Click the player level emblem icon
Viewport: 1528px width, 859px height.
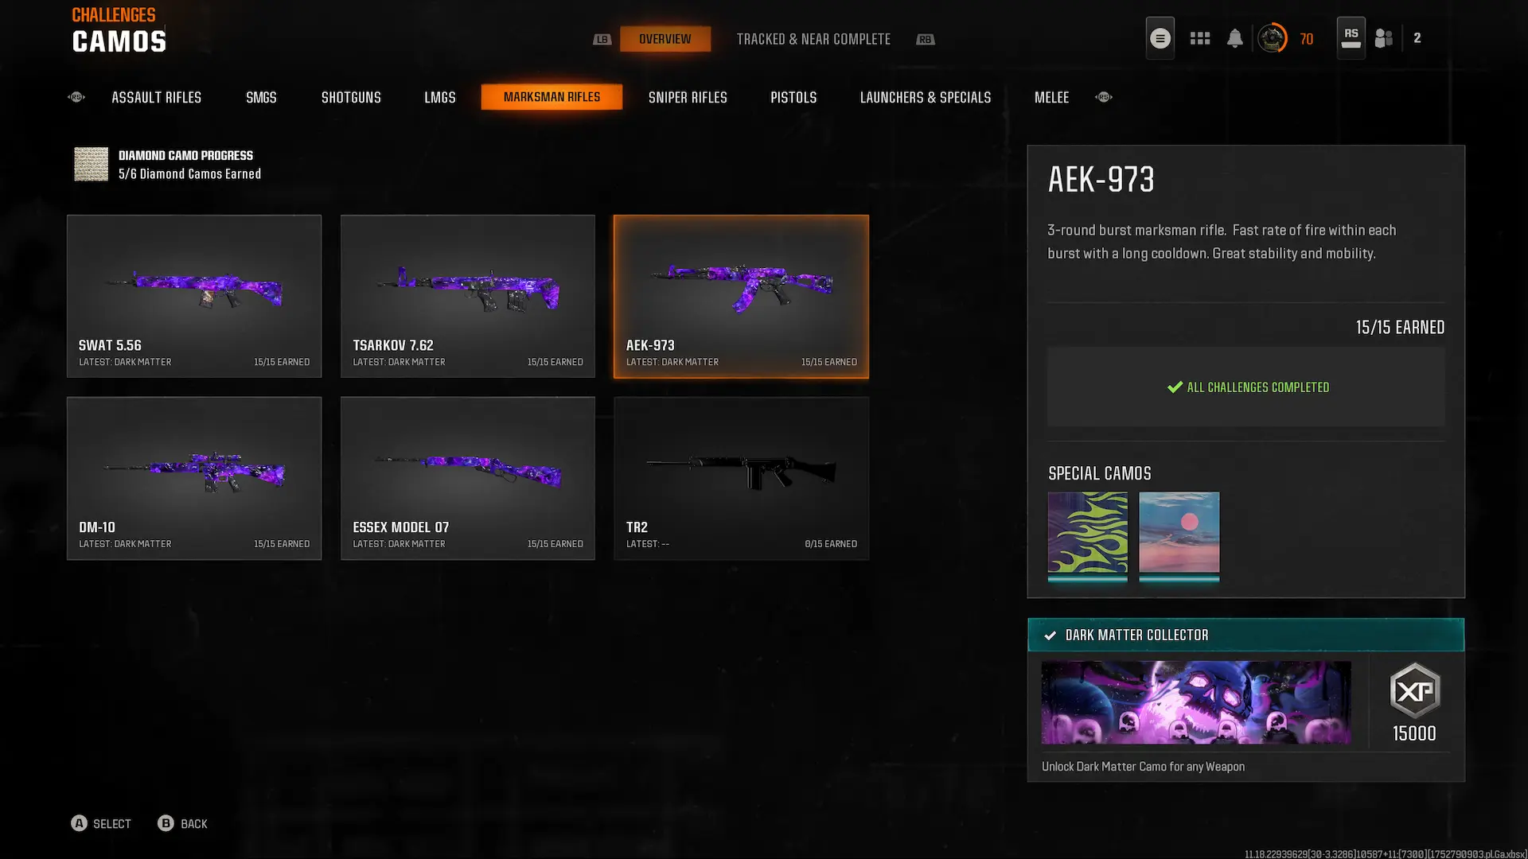click(1272, 38)
